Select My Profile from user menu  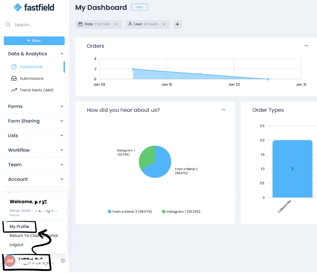[19, 227]
